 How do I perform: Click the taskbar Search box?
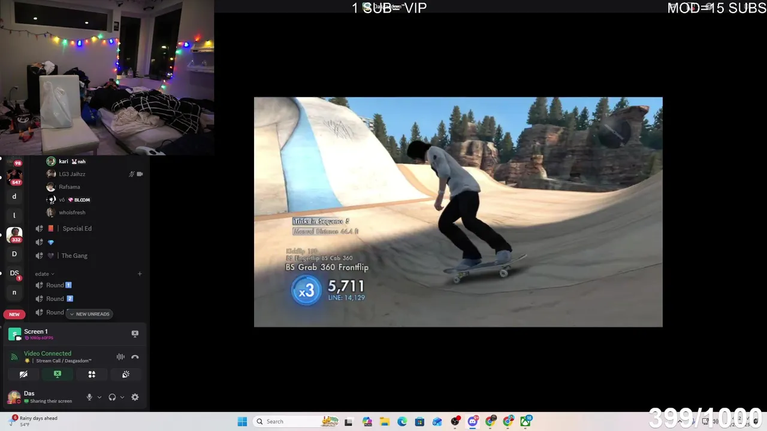(297, 421)
